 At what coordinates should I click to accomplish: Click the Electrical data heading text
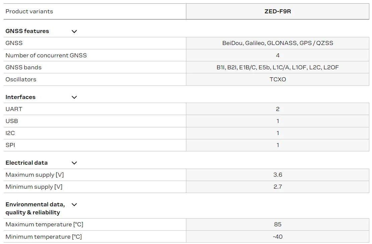pyautogui.click(x=27, y=163)
